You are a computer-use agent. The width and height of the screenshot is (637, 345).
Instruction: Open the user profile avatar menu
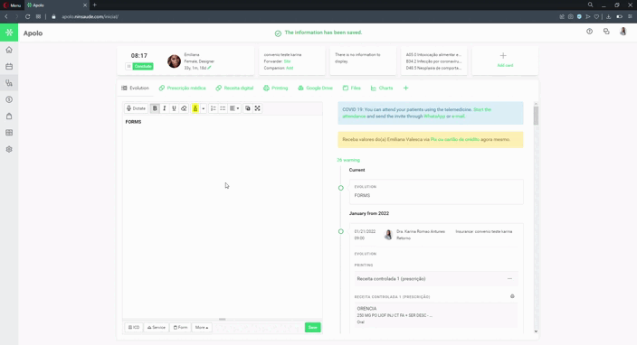(x=623, y=32)
